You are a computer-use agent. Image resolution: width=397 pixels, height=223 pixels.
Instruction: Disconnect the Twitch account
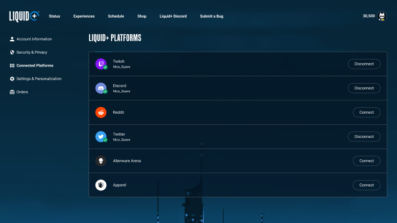(364, 64)
